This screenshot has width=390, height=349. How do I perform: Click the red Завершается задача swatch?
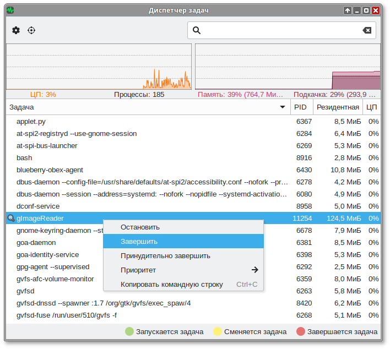tap(300, 331)
